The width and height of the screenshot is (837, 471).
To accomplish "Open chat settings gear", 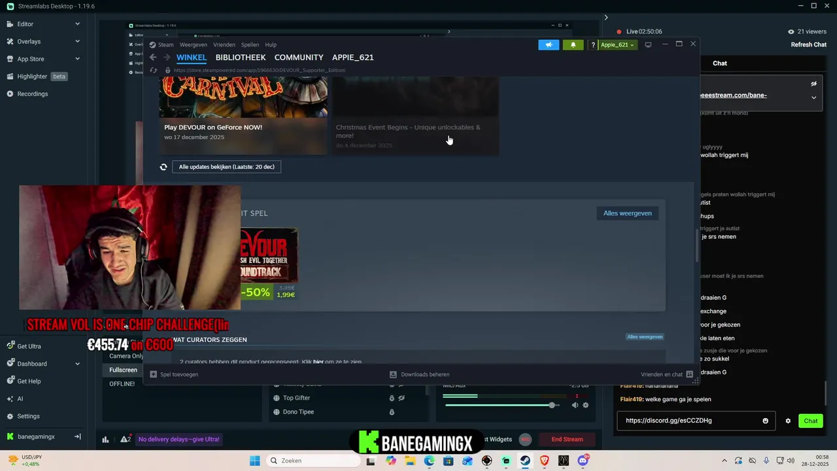I will (x=788, y=421).
